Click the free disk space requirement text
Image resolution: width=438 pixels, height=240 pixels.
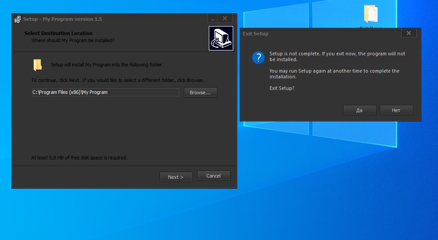[79, 158]
